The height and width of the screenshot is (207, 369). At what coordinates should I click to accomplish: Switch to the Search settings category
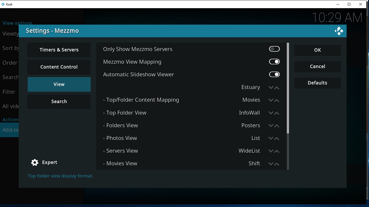[x=59, y=101]
